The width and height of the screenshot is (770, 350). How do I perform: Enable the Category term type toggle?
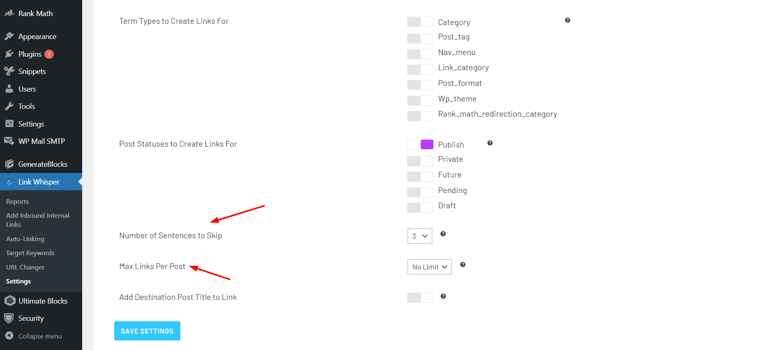pyautogui.click(x=420, y=22)
